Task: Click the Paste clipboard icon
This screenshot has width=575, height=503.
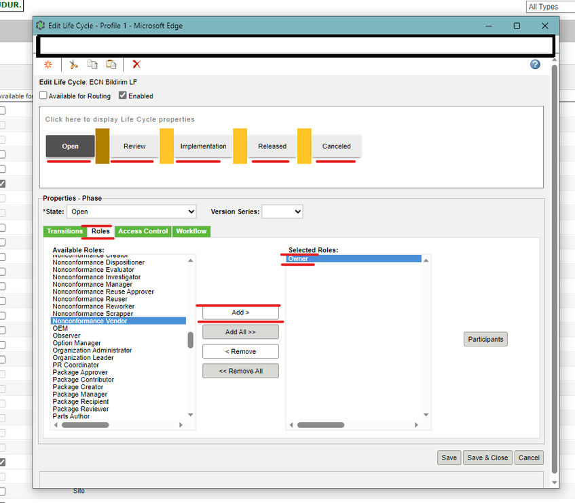Action: click(x=111, y=64)
